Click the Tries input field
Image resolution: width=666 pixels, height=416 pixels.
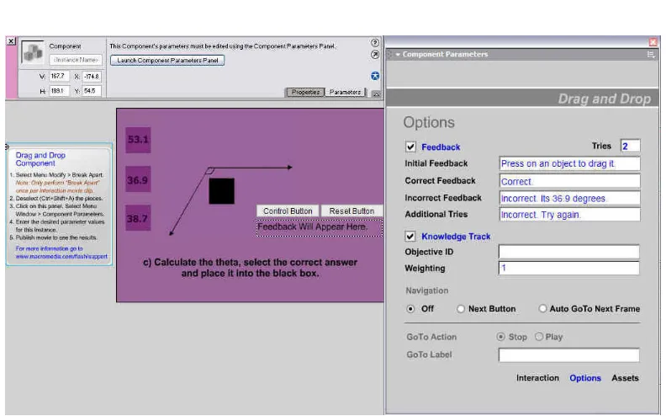pos(630,146)
